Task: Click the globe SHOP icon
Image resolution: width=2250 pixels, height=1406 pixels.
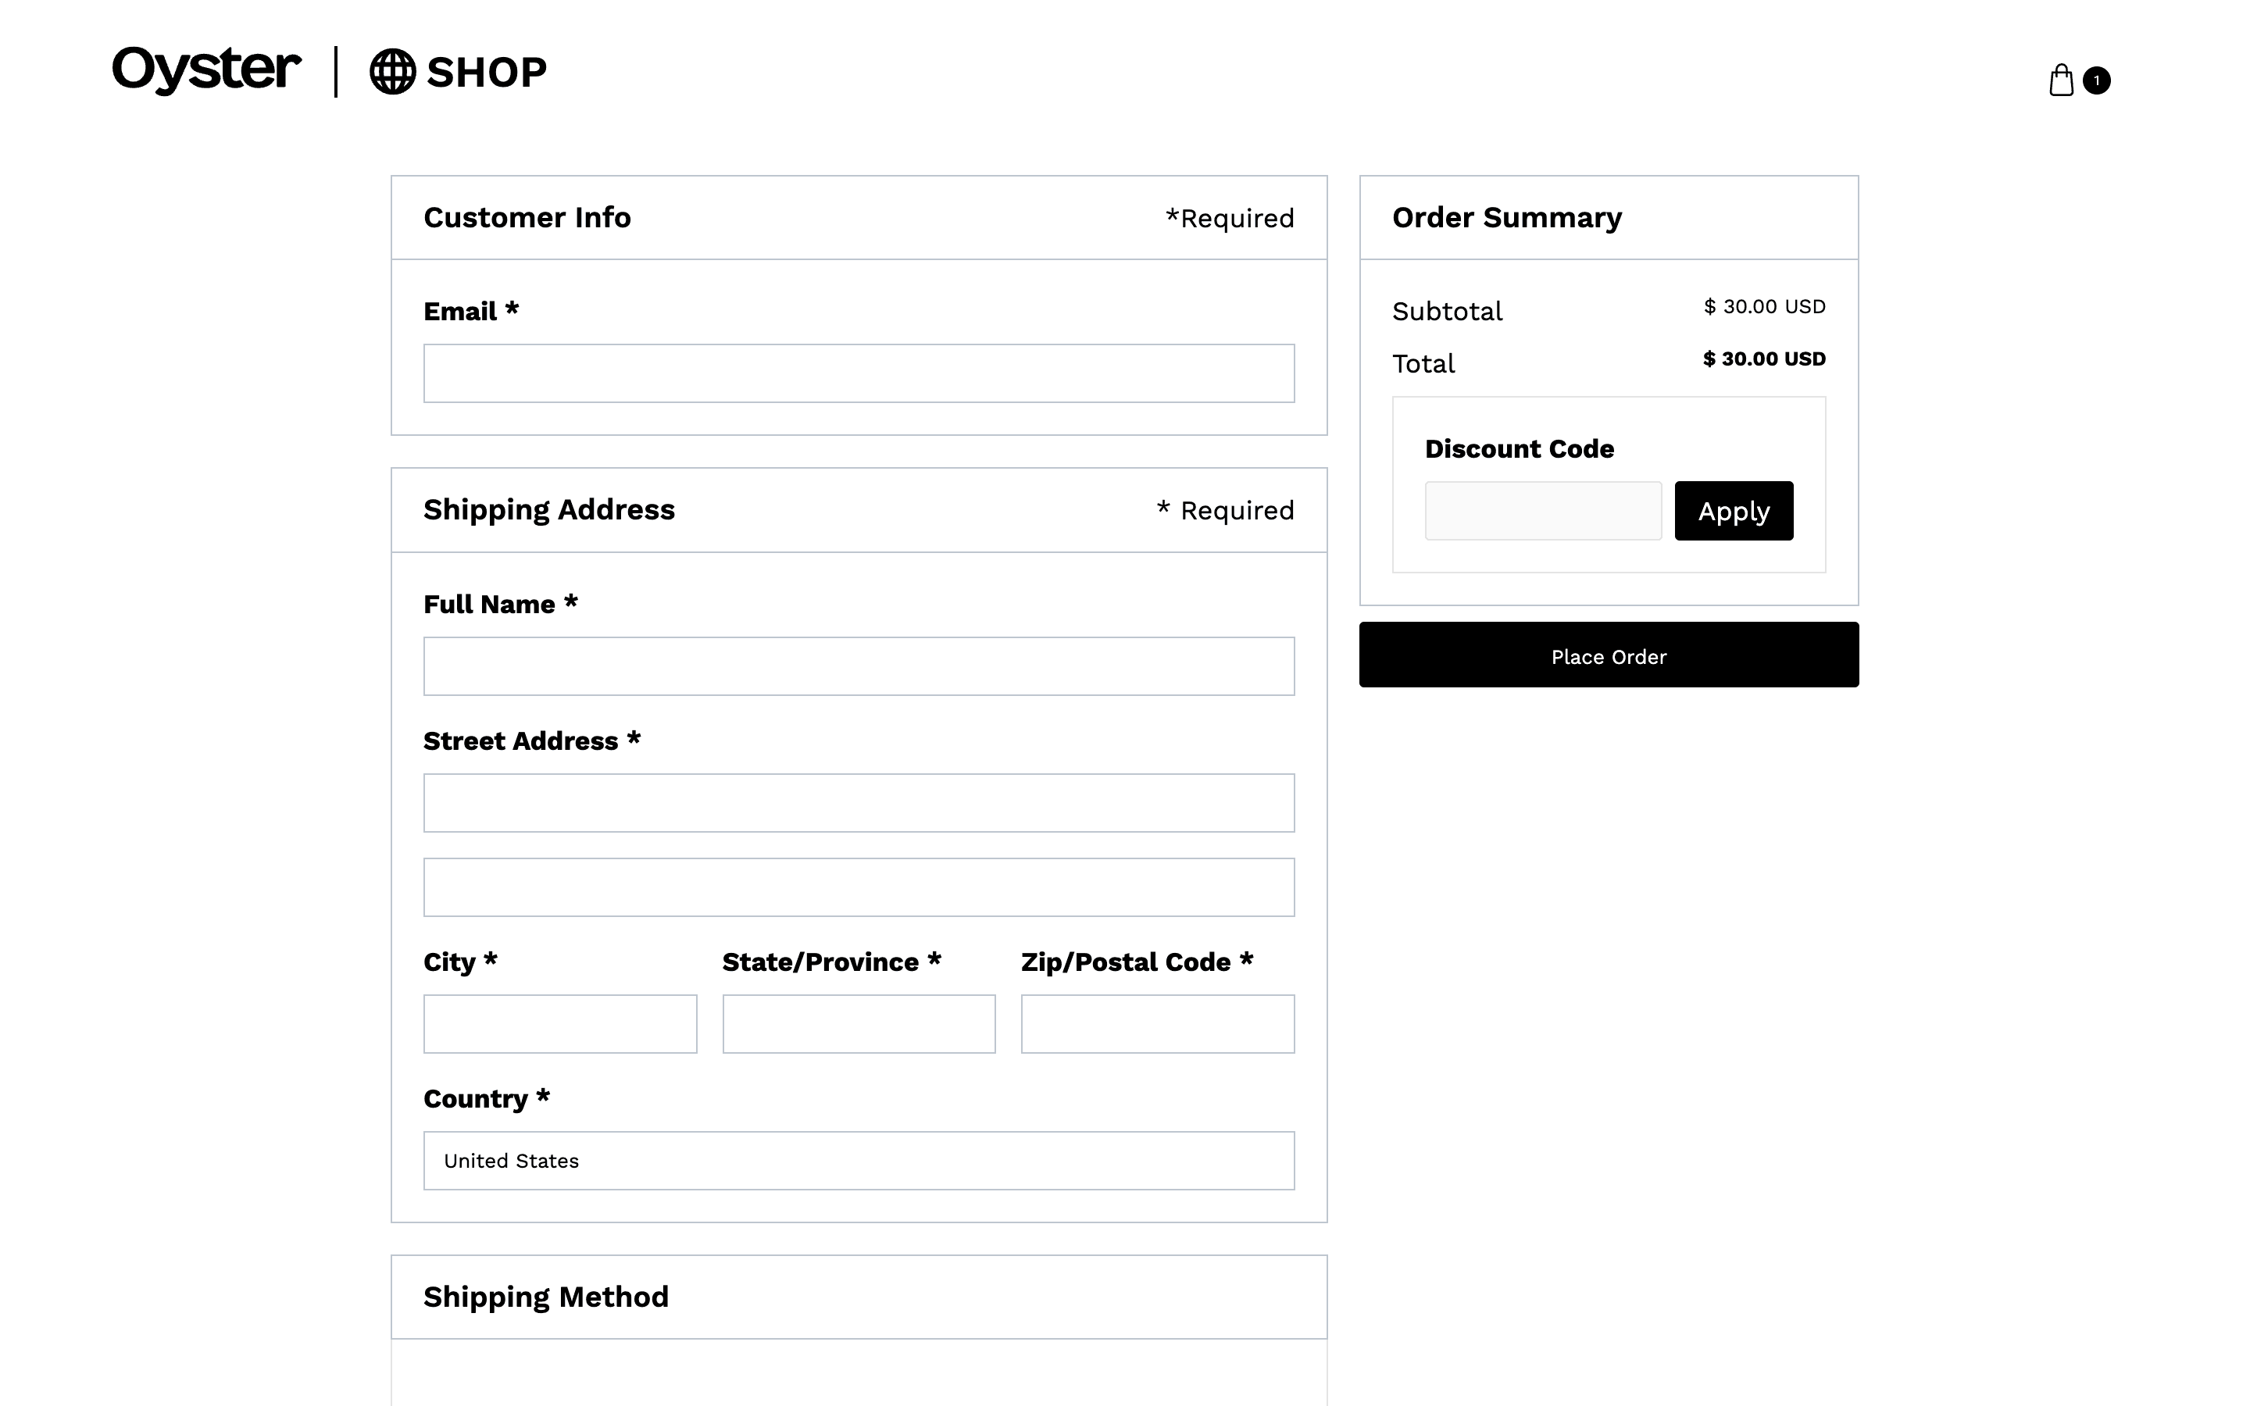Action: click(392, 72)
